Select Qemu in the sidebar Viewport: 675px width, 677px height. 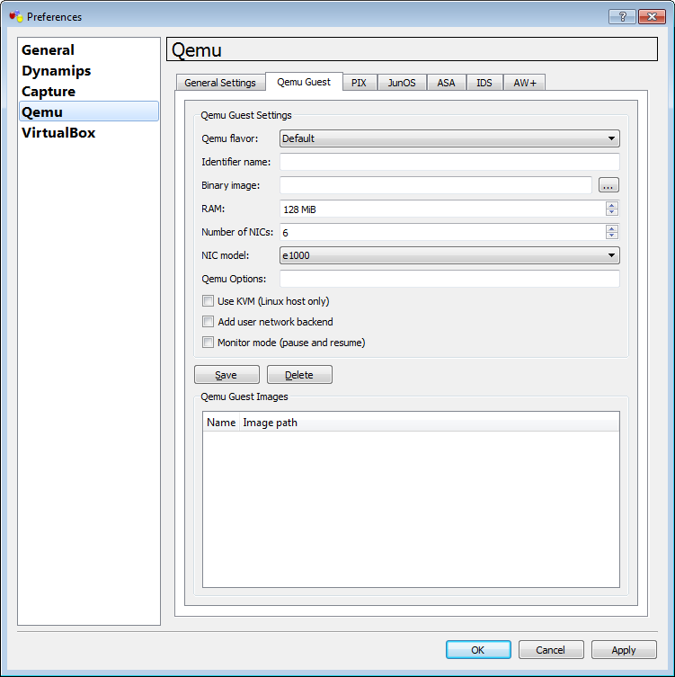(89, 111)
